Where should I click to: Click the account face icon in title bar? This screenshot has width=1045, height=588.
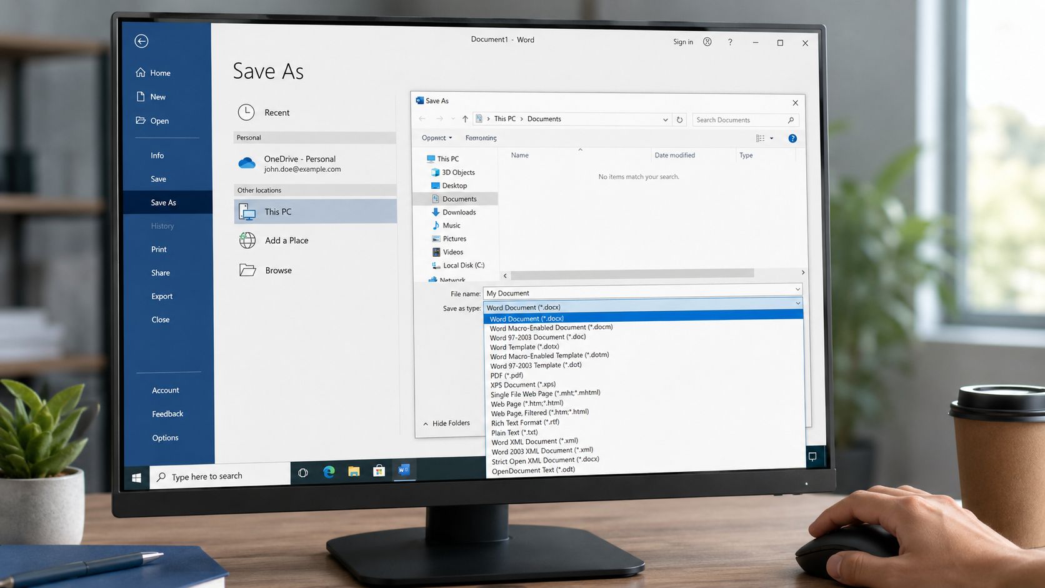pyautogui.click(x=707, y=42)
